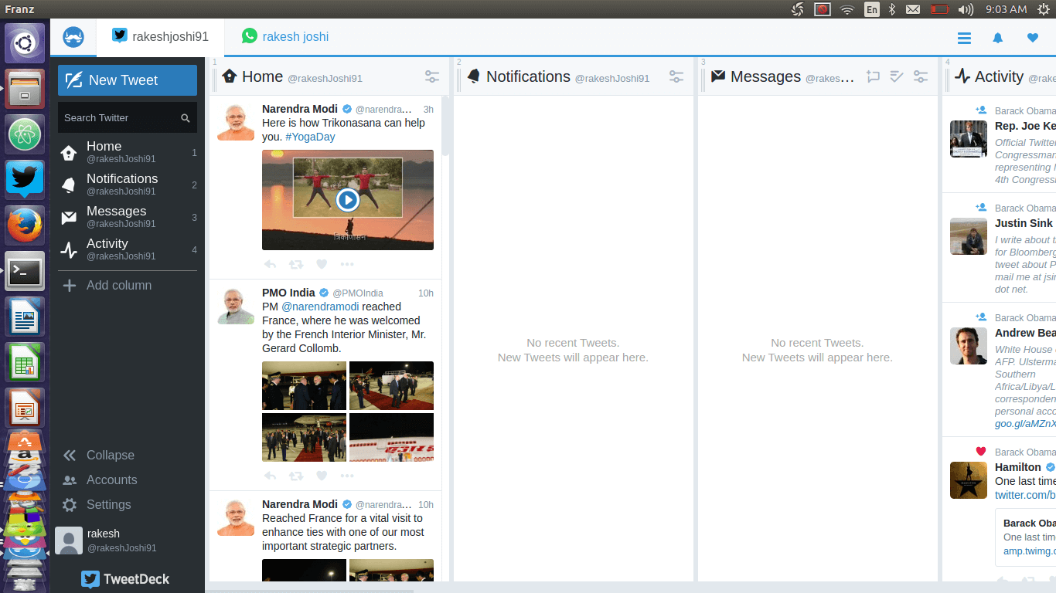Open the volume indicator in system tray
1056x593 pixels.
coord(966,9)
